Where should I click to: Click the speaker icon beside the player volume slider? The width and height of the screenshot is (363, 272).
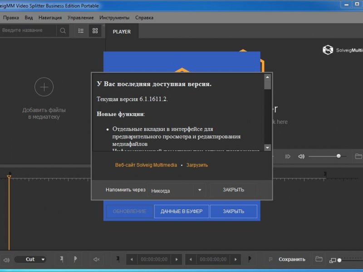click(x=301, y=156)
